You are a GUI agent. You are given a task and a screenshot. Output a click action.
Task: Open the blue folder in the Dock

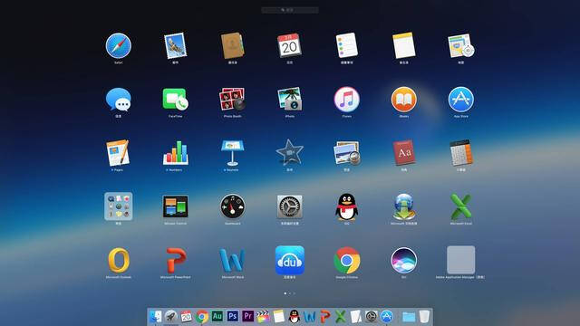[409, 317]
